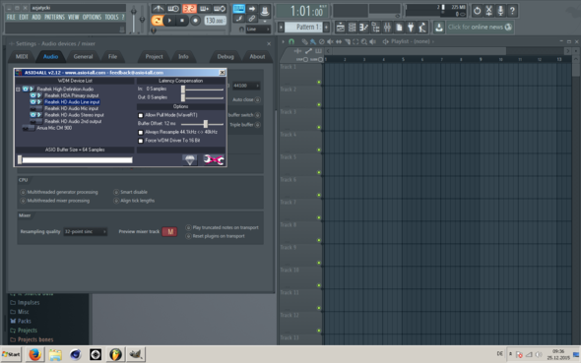Viewport: 581px width, 363px height.
Task: Click next pattern plus right of Pattern 1
Action: coord(326,27)
